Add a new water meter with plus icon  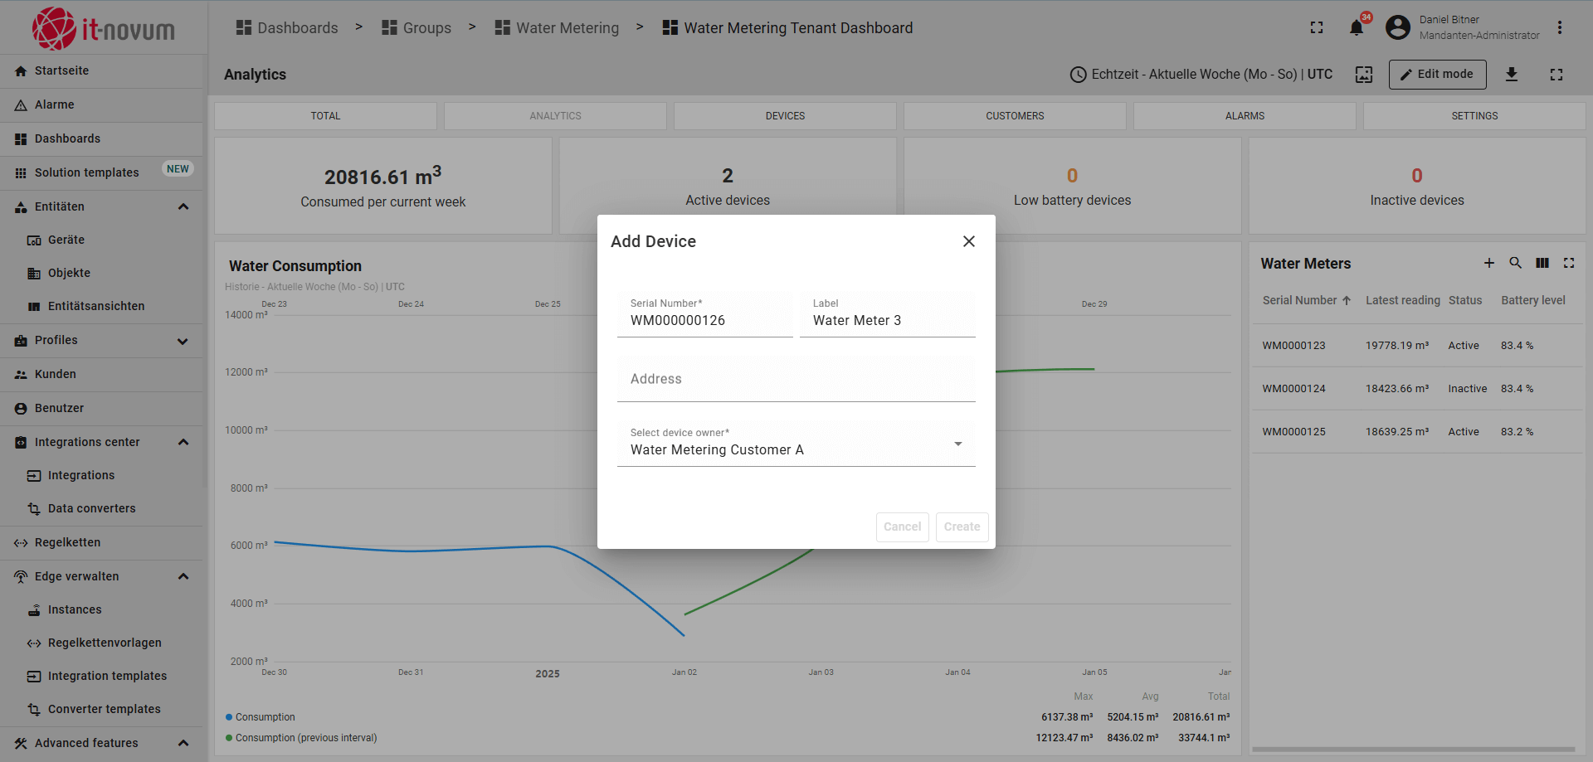tap(1489, 263)
